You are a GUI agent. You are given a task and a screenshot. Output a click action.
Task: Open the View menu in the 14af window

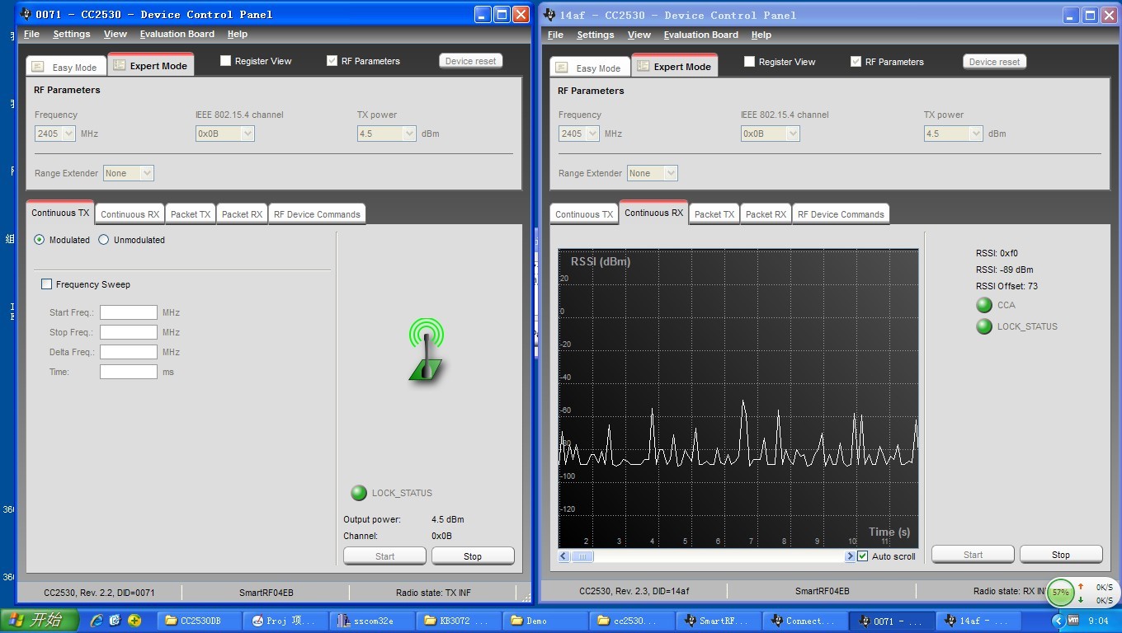pyautogui.click(x=639, y=35)
